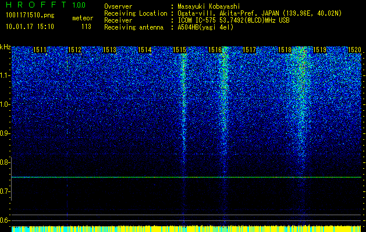Click the A504HB(yagi 4el) antenna text
The image size is (366, 232).
tap(205, 27)
